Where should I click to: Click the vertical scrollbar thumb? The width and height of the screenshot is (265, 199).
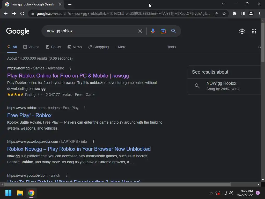pos(263,42)
